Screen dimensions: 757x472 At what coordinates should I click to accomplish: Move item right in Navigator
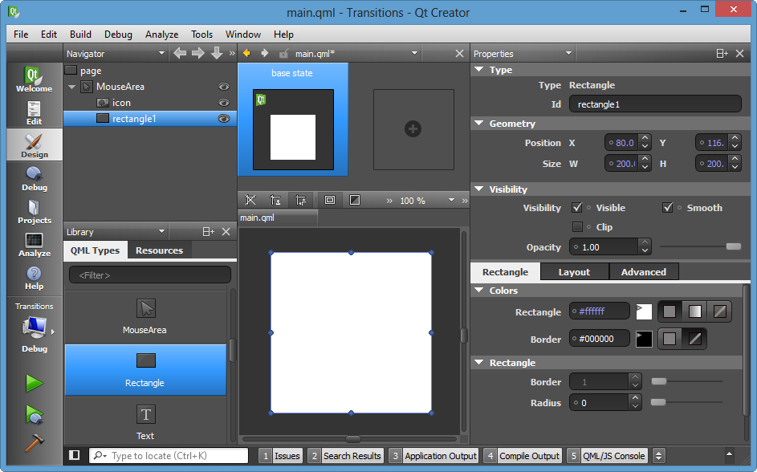pyautogui.click(x=198, y=53)
